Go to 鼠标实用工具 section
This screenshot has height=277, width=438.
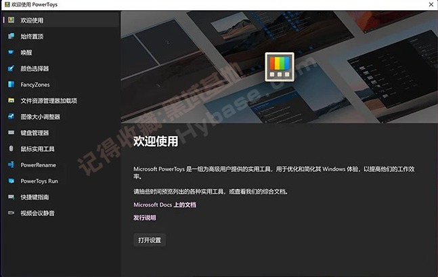pos(61,149)
